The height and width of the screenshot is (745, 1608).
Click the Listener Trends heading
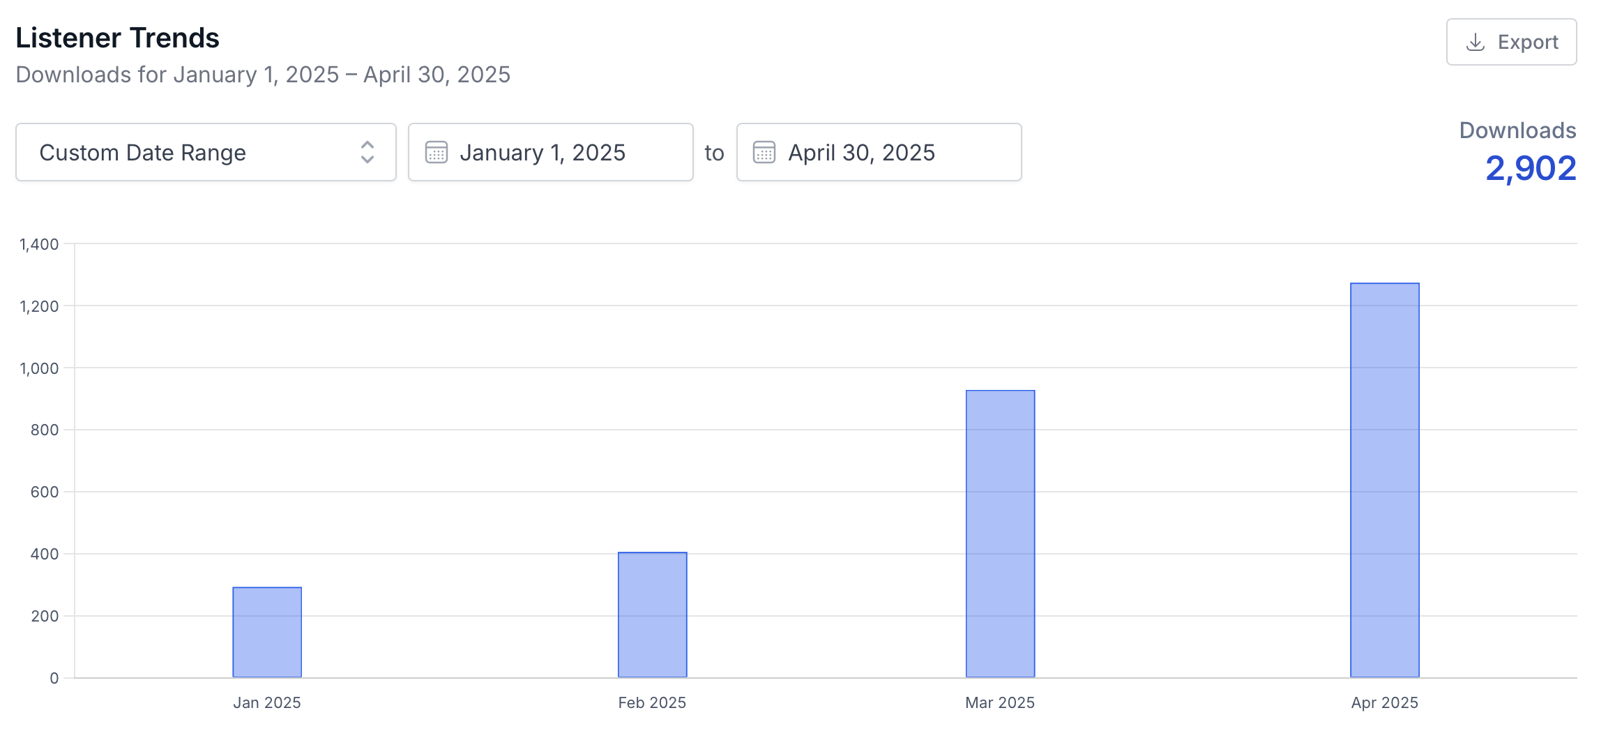coord(118,38)
